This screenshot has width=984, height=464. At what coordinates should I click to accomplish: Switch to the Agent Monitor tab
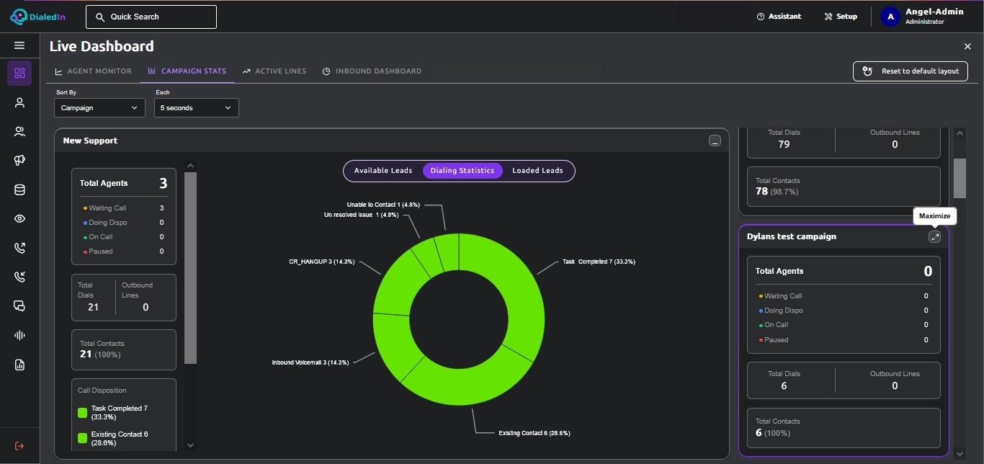[x=94, y=71]
